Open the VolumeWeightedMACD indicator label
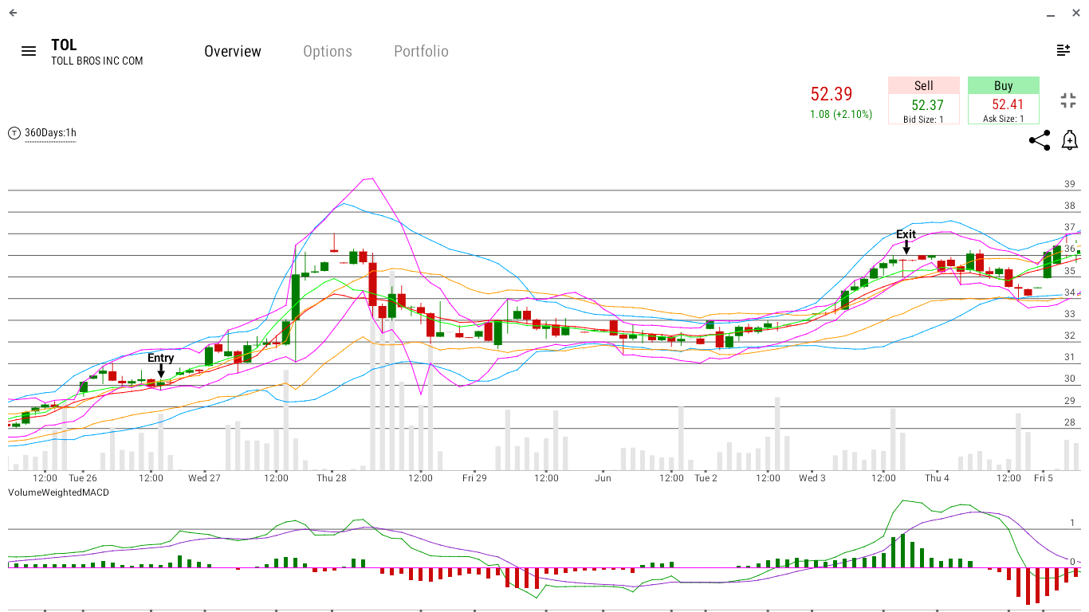The width and height of the screenshot is (1089, 612). (x=58, y=492)
